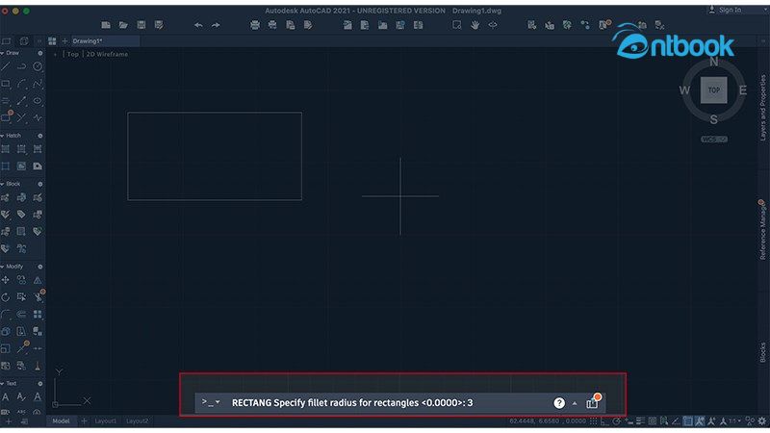
Task: Collapse the Block panel section
Action: point(3,184)
